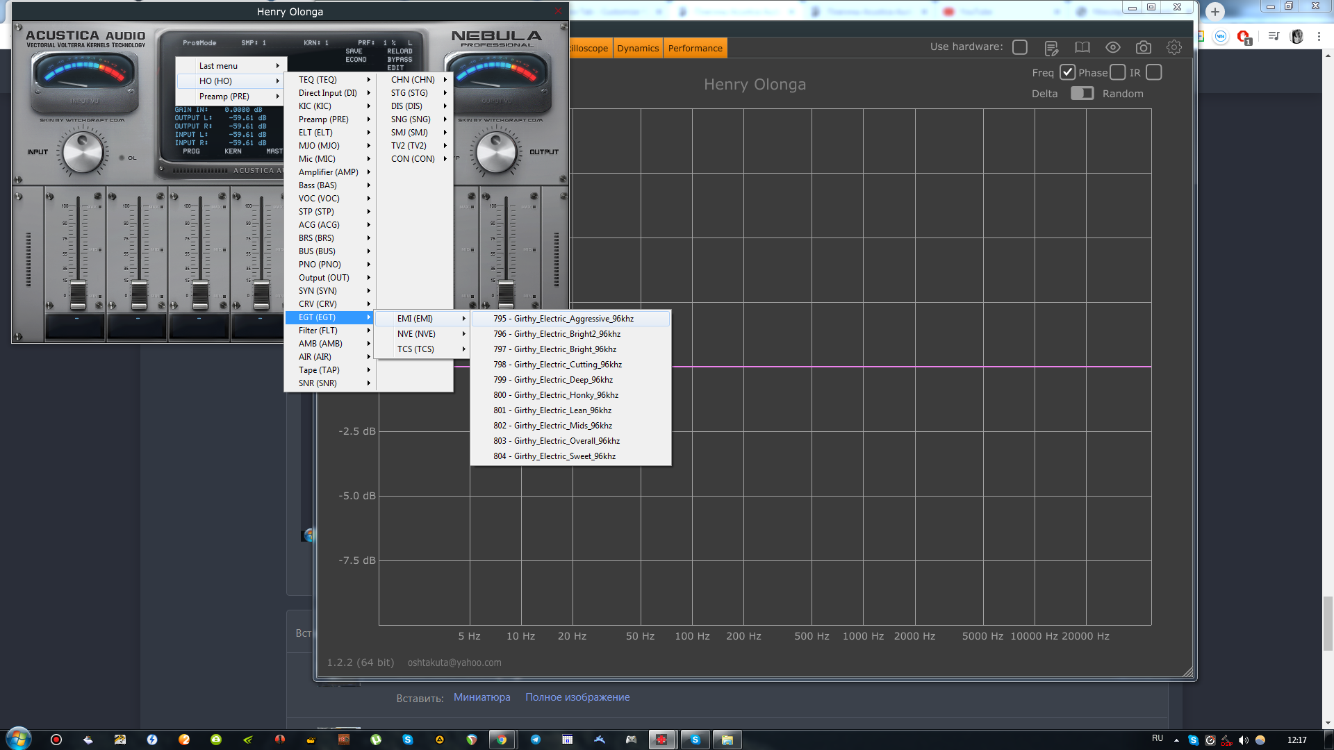
Task: Open Chrome's three-dot menu
Action: (x=1319, y=36)
